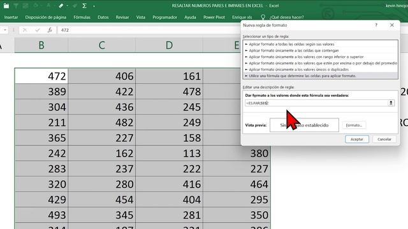The image size is (408, 229).
Task: Open the Enrique xls tab
Action: 242,17
